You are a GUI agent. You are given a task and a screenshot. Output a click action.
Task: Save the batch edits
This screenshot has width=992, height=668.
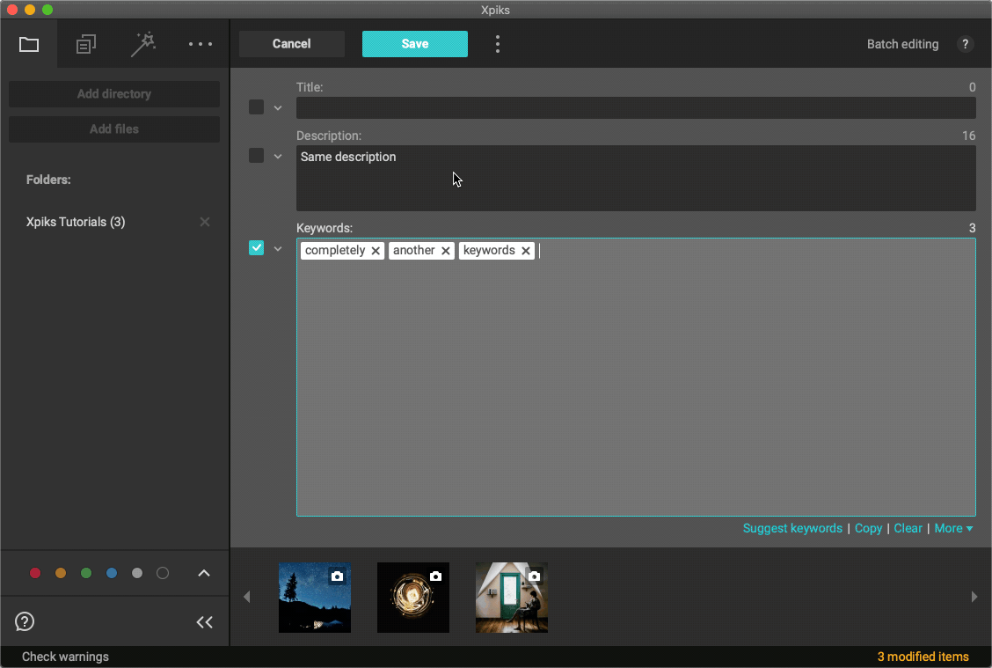click(x=414, y=43)
